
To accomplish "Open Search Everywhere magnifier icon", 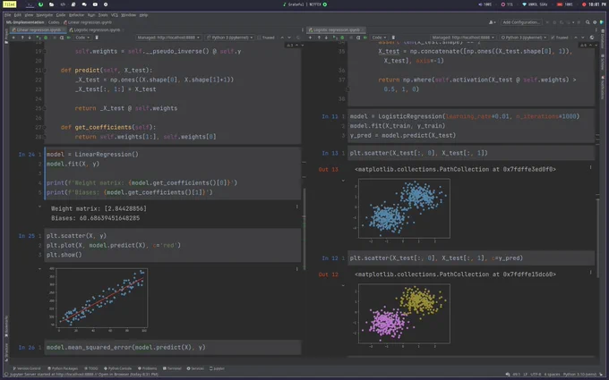I will (588, 22).
